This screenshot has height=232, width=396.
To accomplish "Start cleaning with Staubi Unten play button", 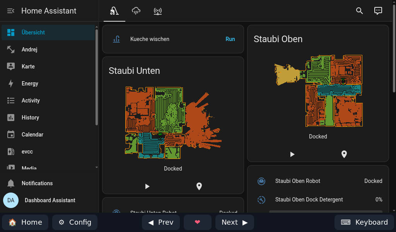I will point(147,186).
